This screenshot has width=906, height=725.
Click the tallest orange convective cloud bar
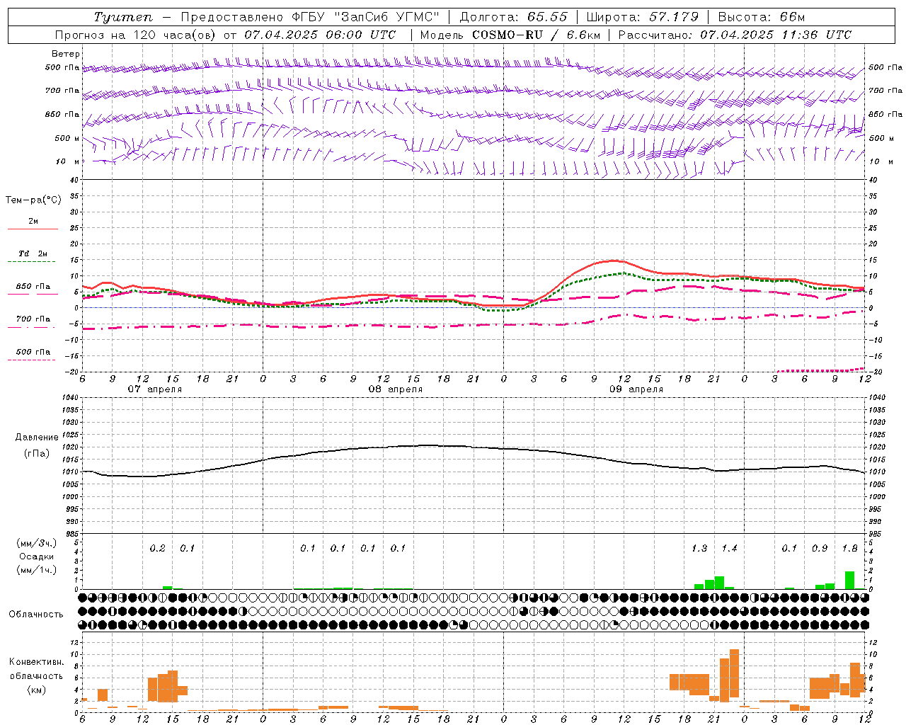coord(734,673)
